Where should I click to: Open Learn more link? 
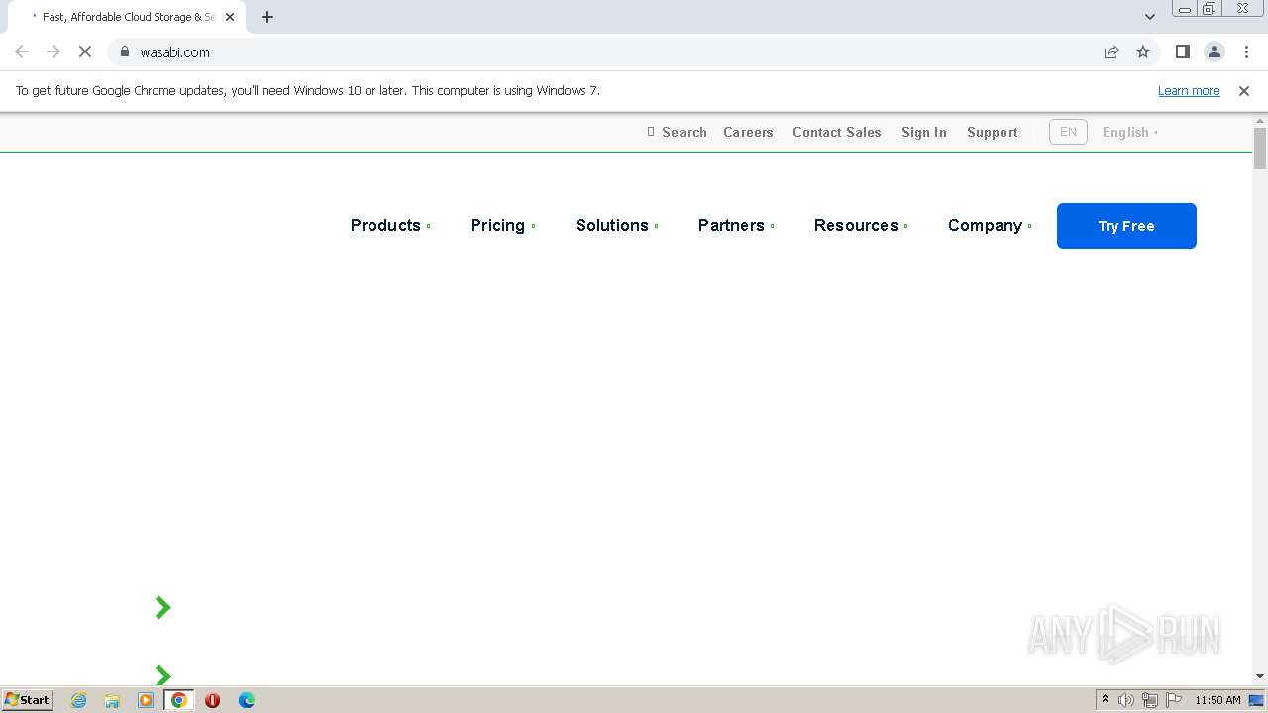click(1189, 91)
